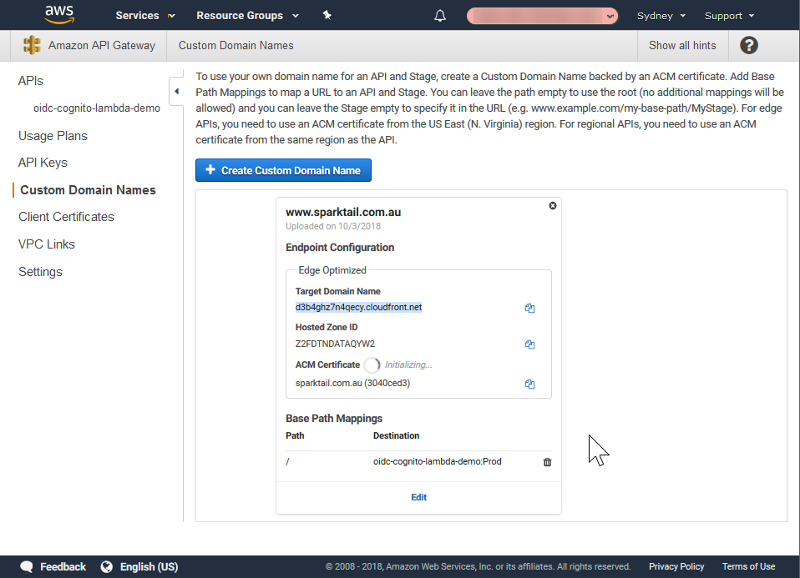Open the Sydney region dropdown
The image size is (800, 578).
click(x=660, y=15)
